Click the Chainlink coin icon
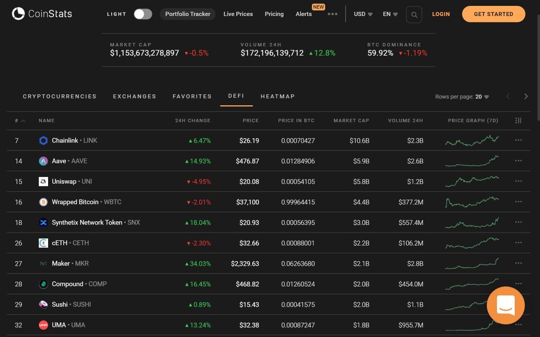Viewport: 540px width, 337px height. 43,141
